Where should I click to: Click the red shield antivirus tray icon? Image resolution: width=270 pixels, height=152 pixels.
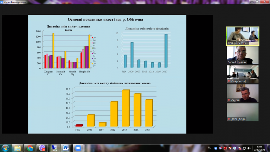(230, 148)
